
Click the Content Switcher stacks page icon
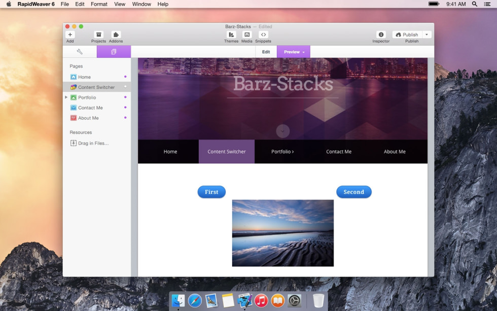tap(73, 87)
